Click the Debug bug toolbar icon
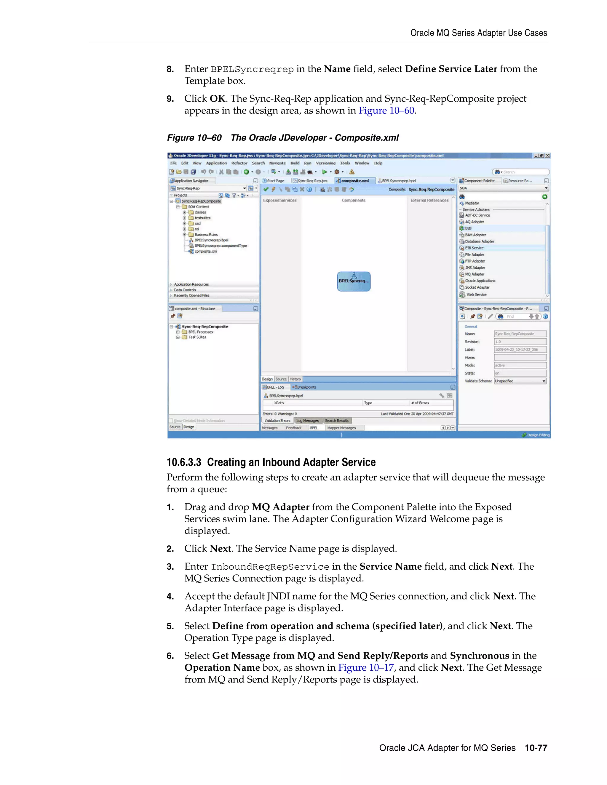The image size is (607, 785). pos(337,172)
